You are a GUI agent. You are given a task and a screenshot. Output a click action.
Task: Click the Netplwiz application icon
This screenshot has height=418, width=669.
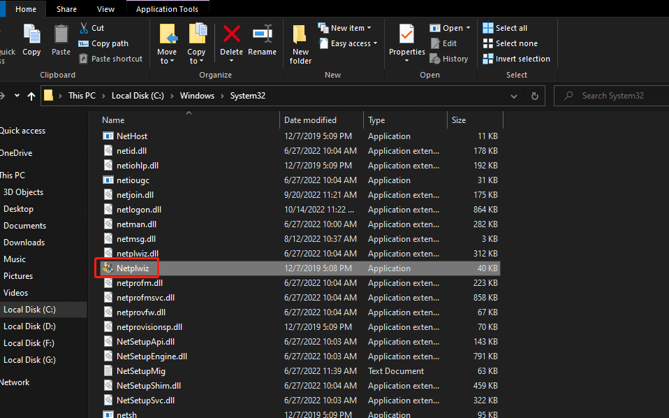(x=108, y=268)
